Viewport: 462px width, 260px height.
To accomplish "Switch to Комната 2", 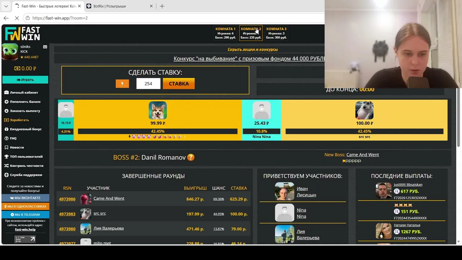I will click(x=251, y=33).
